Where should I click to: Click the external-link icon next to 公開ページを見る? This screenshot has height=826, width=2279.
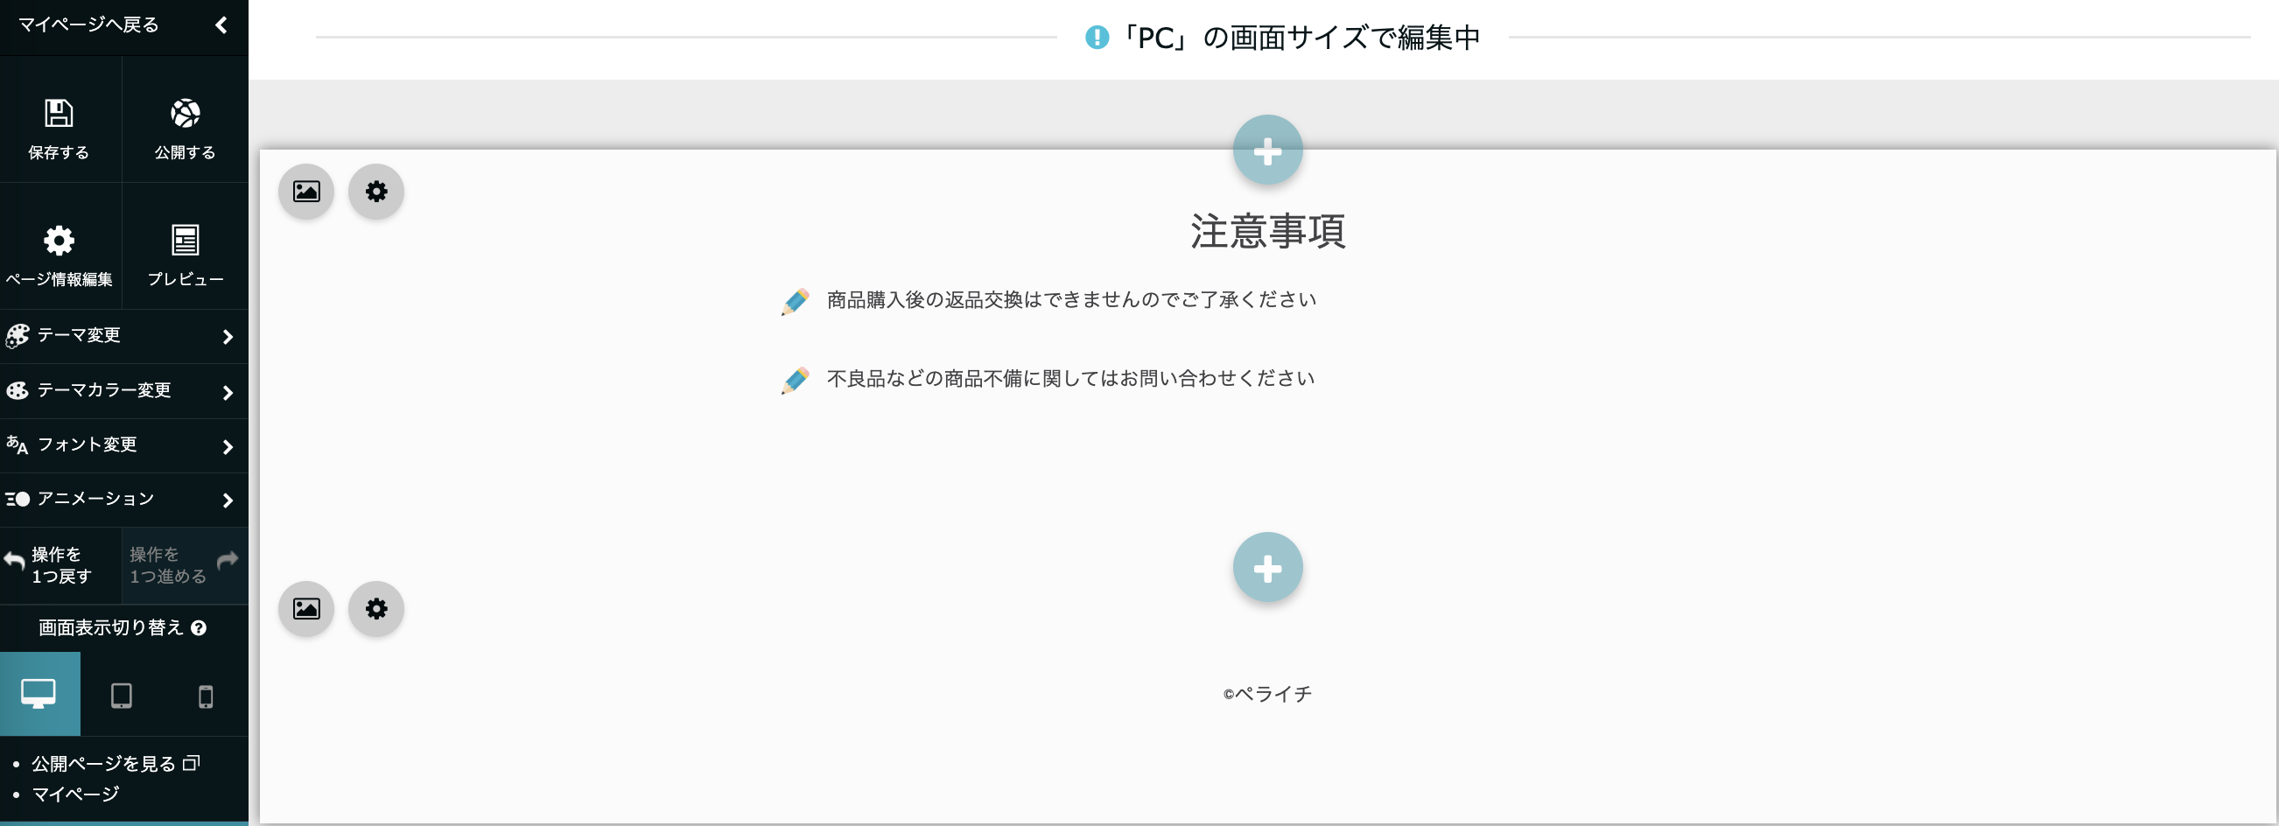[192, 762]
